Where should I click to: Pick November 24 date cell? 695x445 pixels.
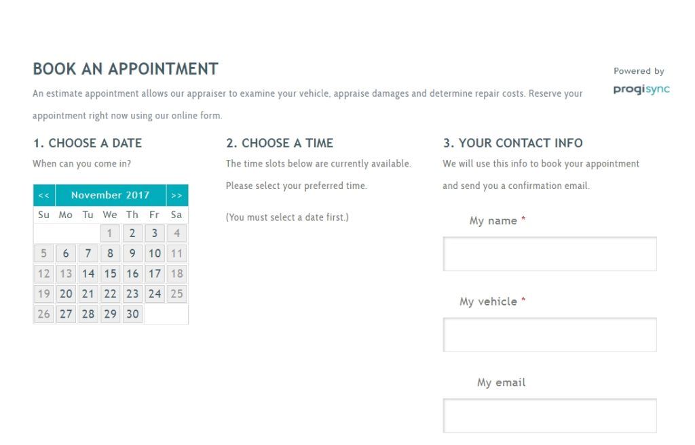155,294
